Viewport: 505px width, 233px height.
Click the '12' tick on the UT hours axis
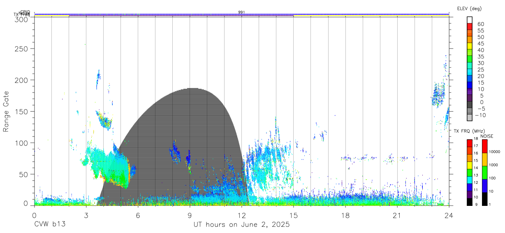[x=241, y=215]
